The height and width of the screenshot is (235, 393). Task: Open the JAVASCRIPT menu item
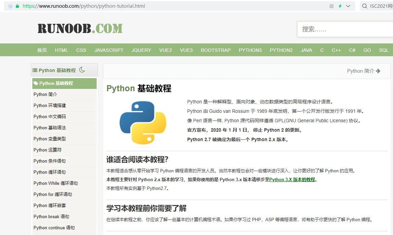[109, 50]
